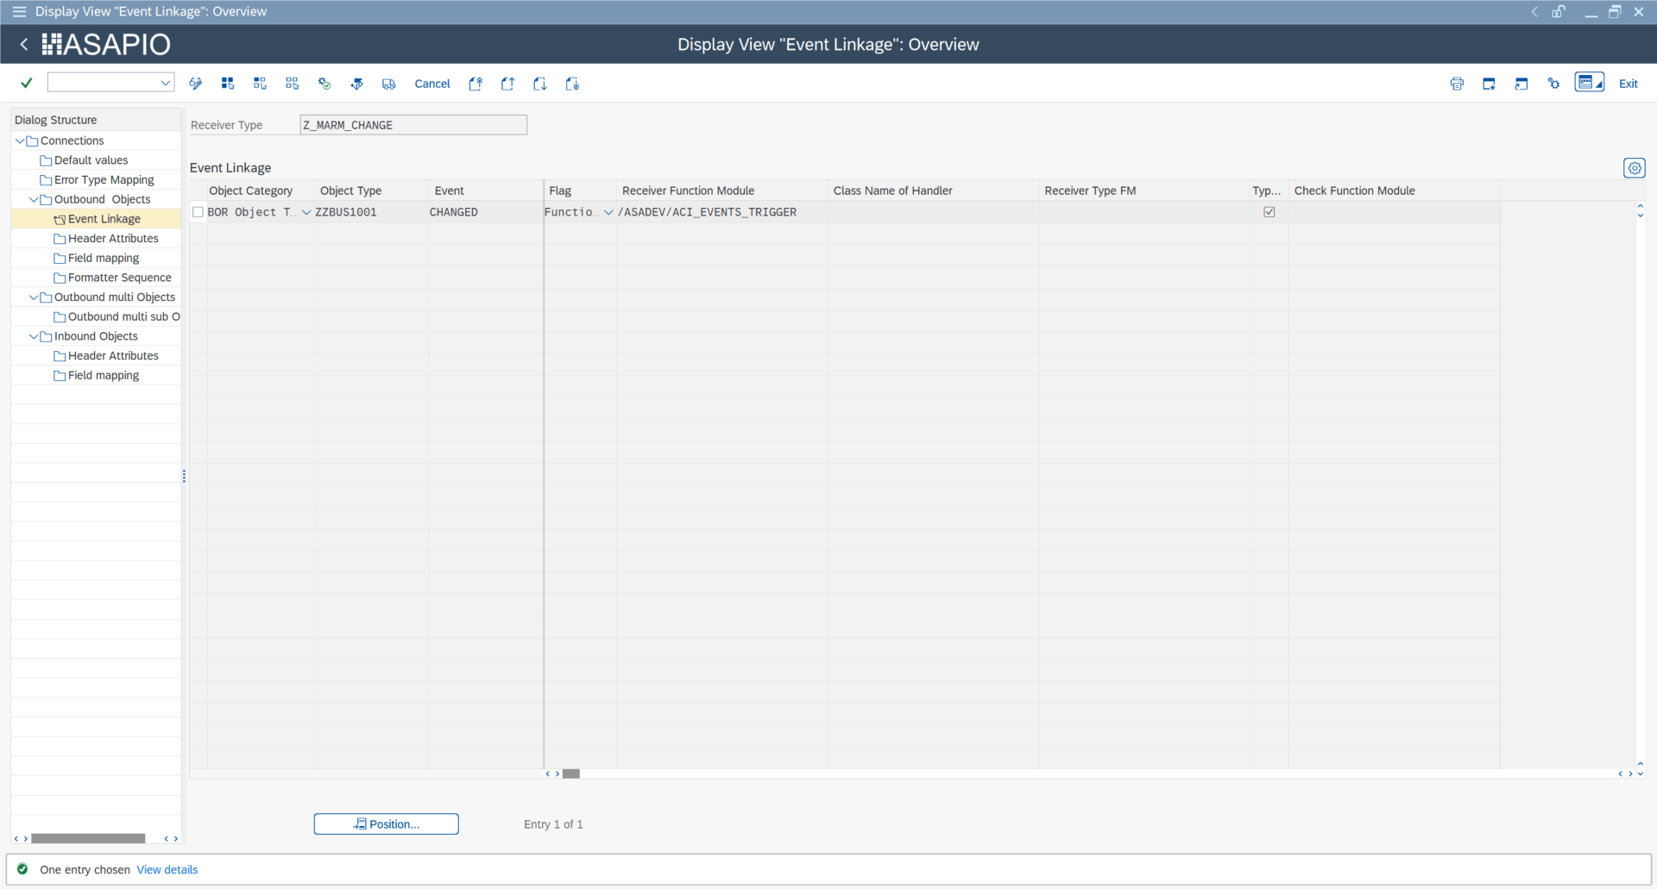Click the Display/Change pencil-glasses icon
The width and height of the screenshot is (1657, 889).
(196, 84)
